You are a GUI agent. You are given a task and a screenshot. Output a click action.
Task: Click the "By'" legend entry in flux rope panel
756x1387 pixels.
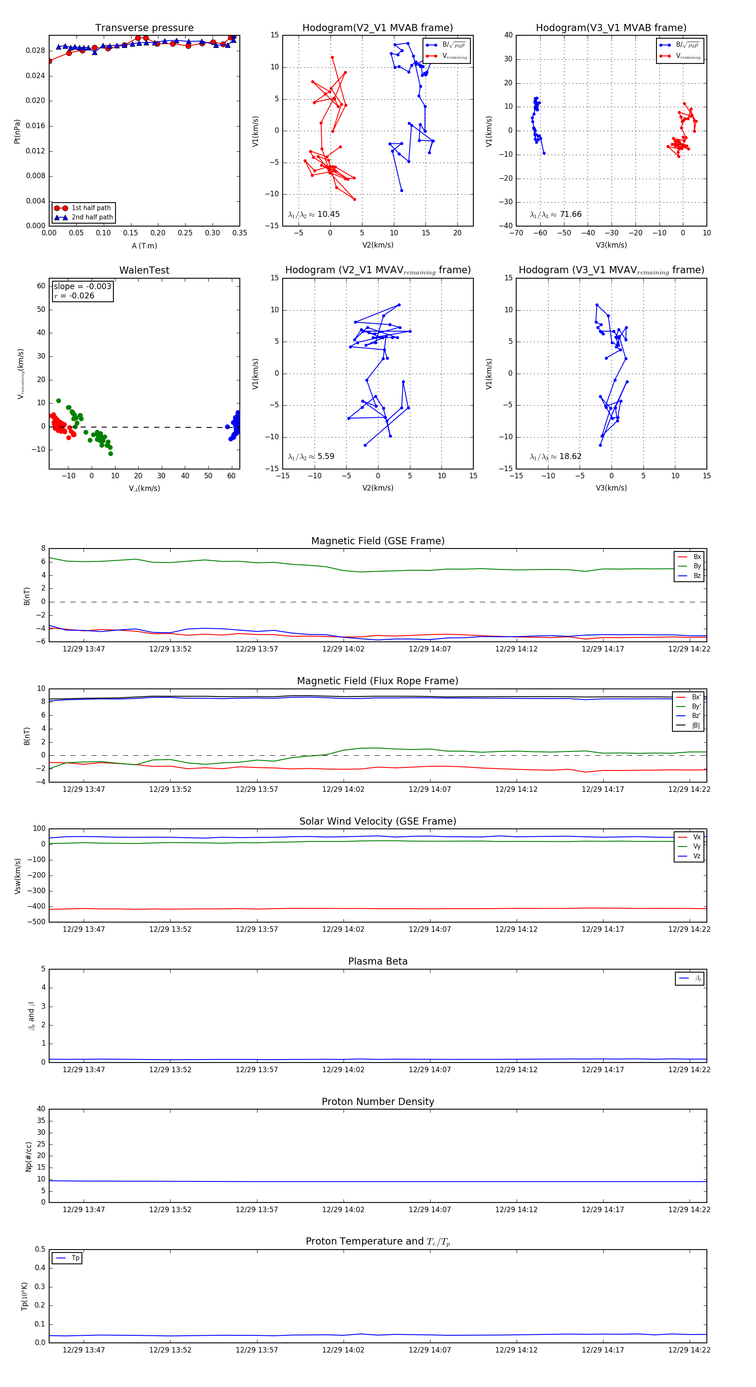[689, 707]
